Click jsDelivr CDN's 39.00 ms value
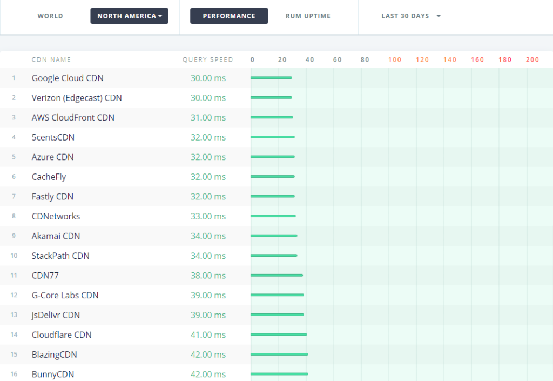The image size is (553, 381). click(x=208, y=315)
